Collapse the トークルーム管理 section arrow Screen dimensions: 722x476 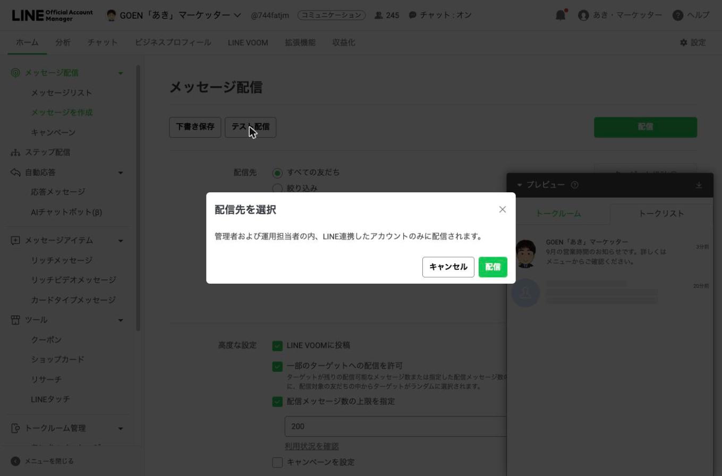[121, 428]
